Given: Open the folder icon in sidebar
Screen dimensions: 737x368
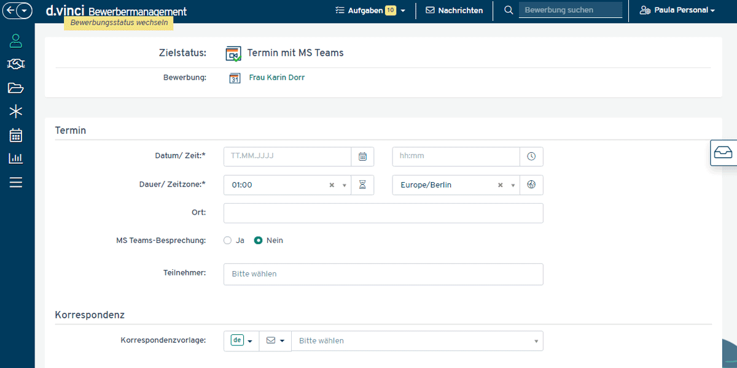Looking at the screenshot, I should click(x=16, y=88).
